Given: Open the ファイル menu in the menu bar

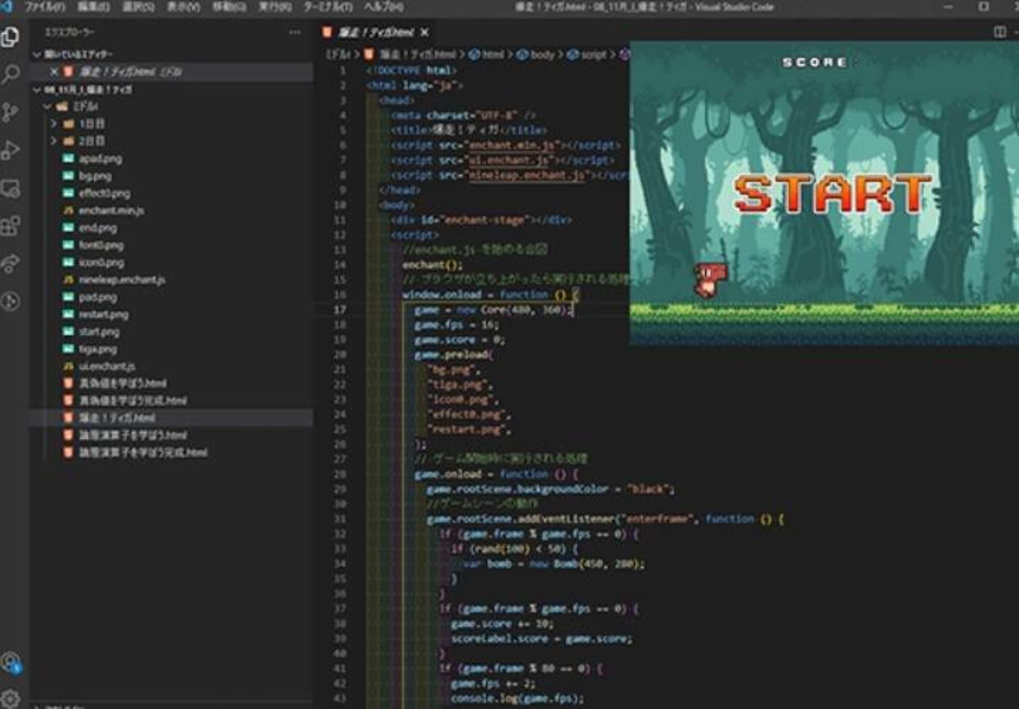Looking at the screenshot, I should 45,7.
